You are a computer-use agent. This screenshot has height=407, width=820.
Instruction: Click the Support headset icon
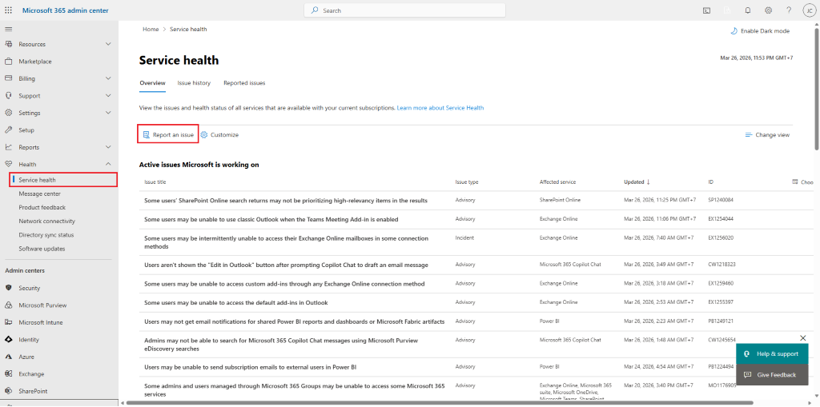click(8, 96)
